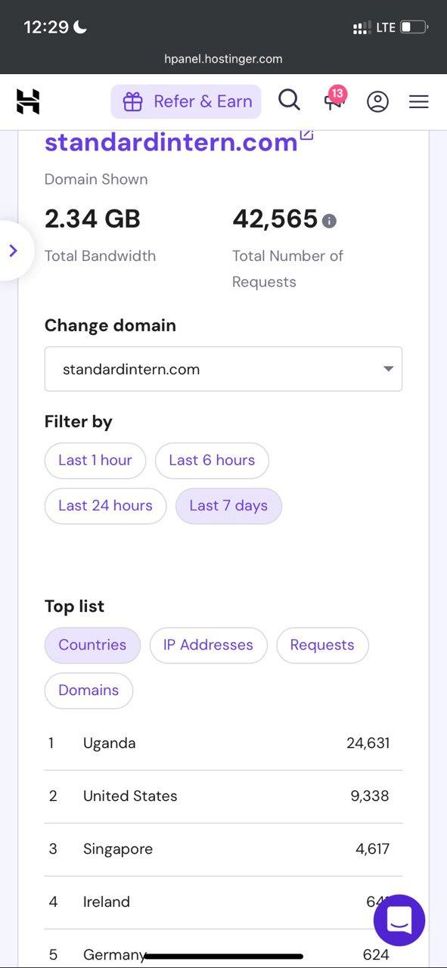Tap the search magnifier icon

point(289,100)
